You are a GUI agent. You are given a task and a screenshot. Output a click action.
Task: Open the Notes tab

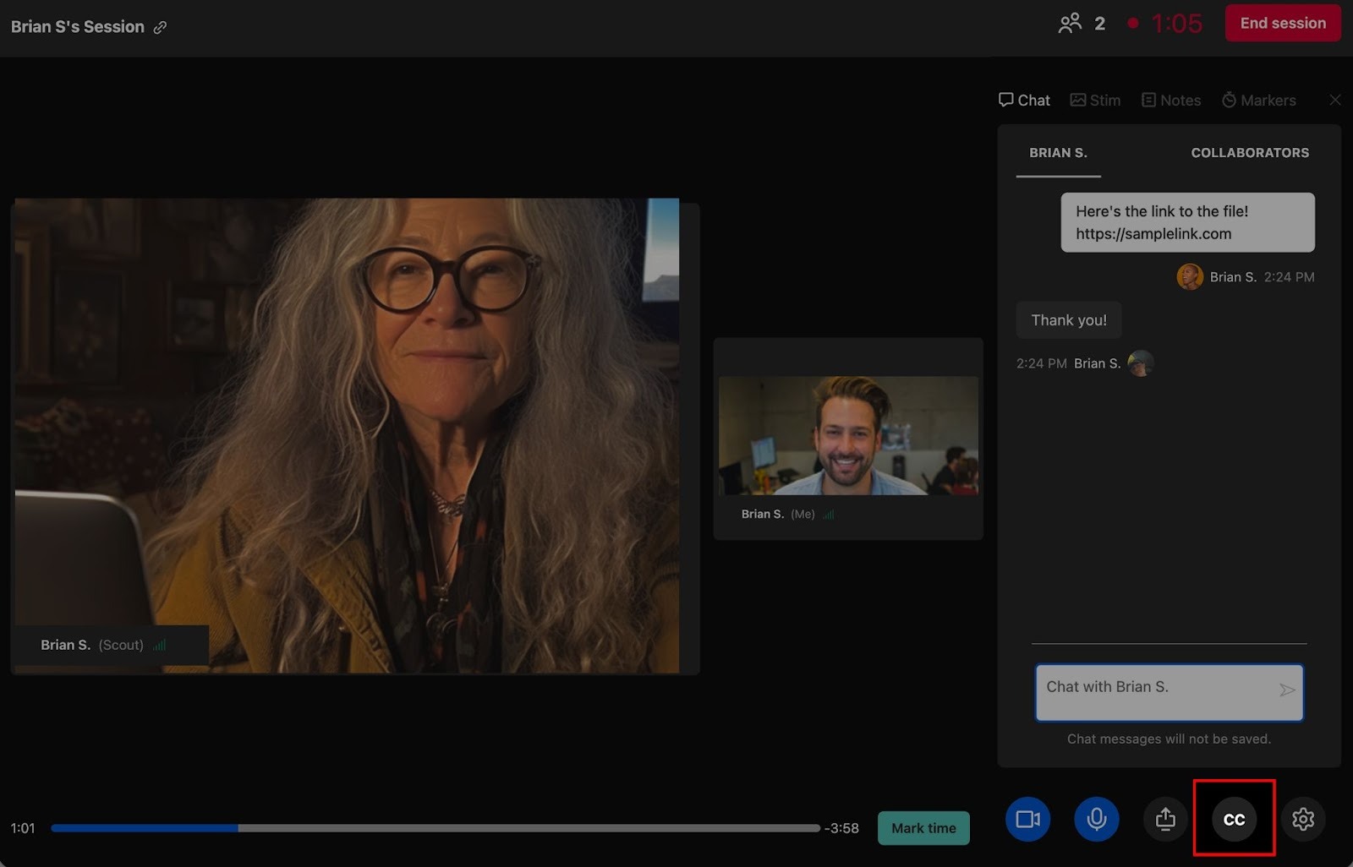(x=1171, y=100)
